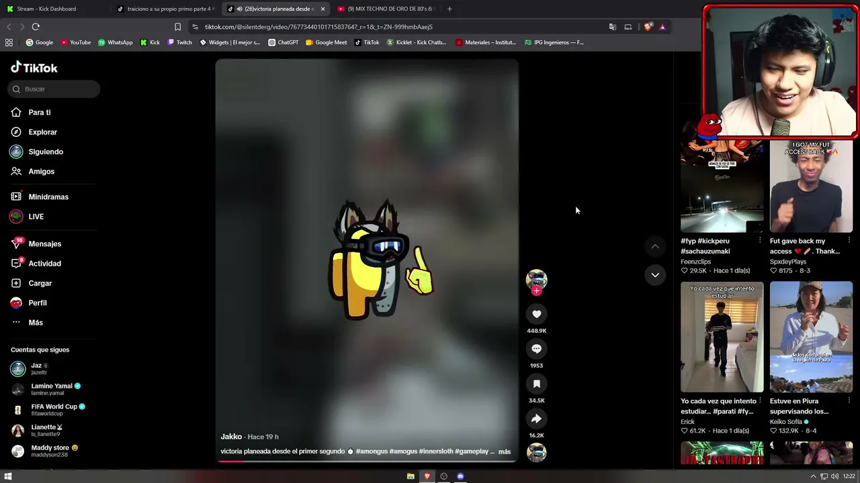Open the new tab plus button
The height and width of the screenshot is (483, 860).
449,9
